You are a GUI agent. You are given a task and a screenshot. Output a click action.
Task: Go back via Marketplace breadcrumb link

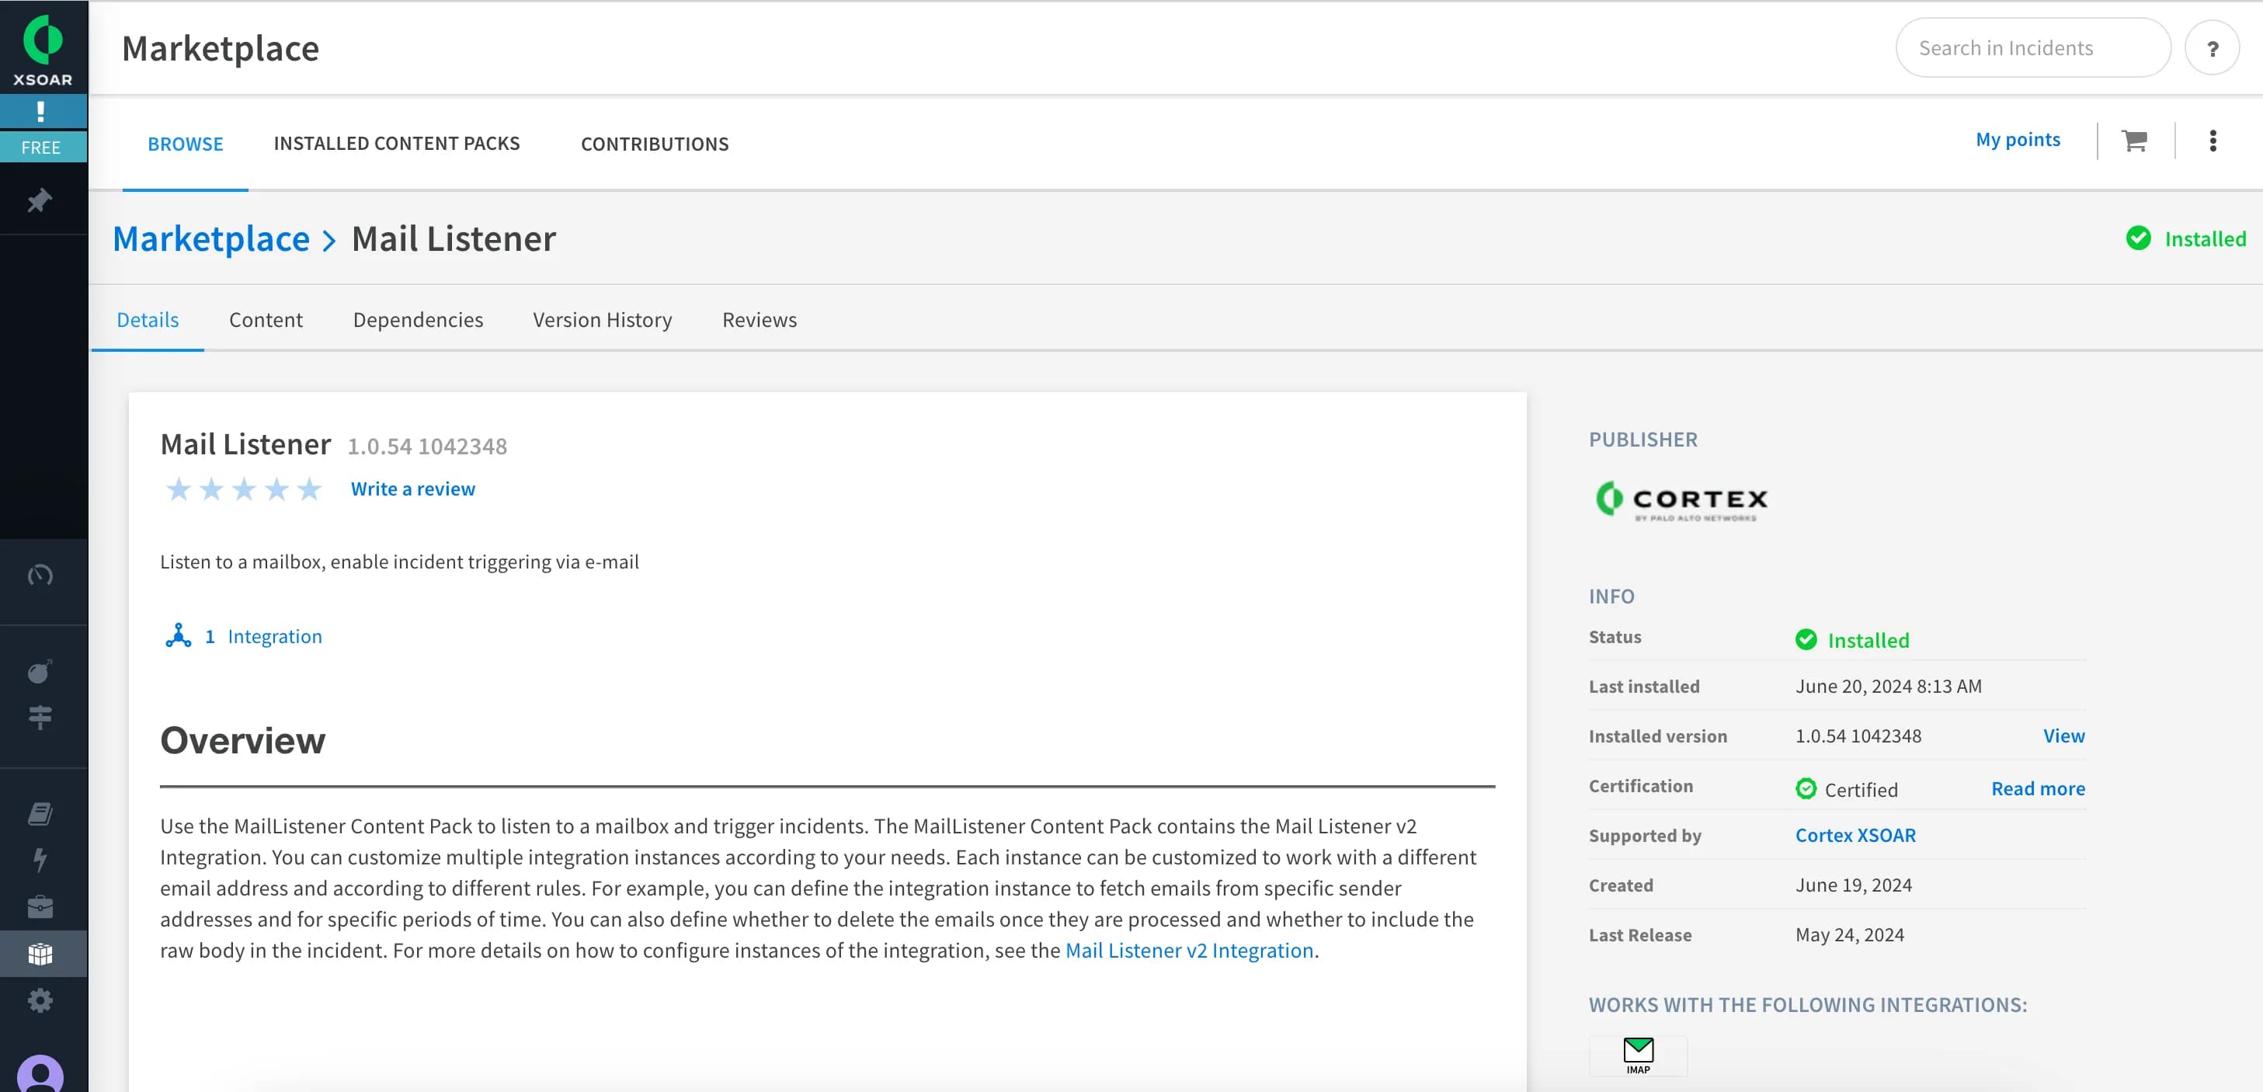click(210, 239)
